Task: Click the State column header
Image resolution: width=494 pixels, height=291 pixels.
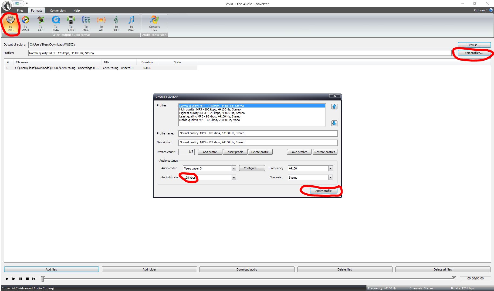Action: (177, 62)
